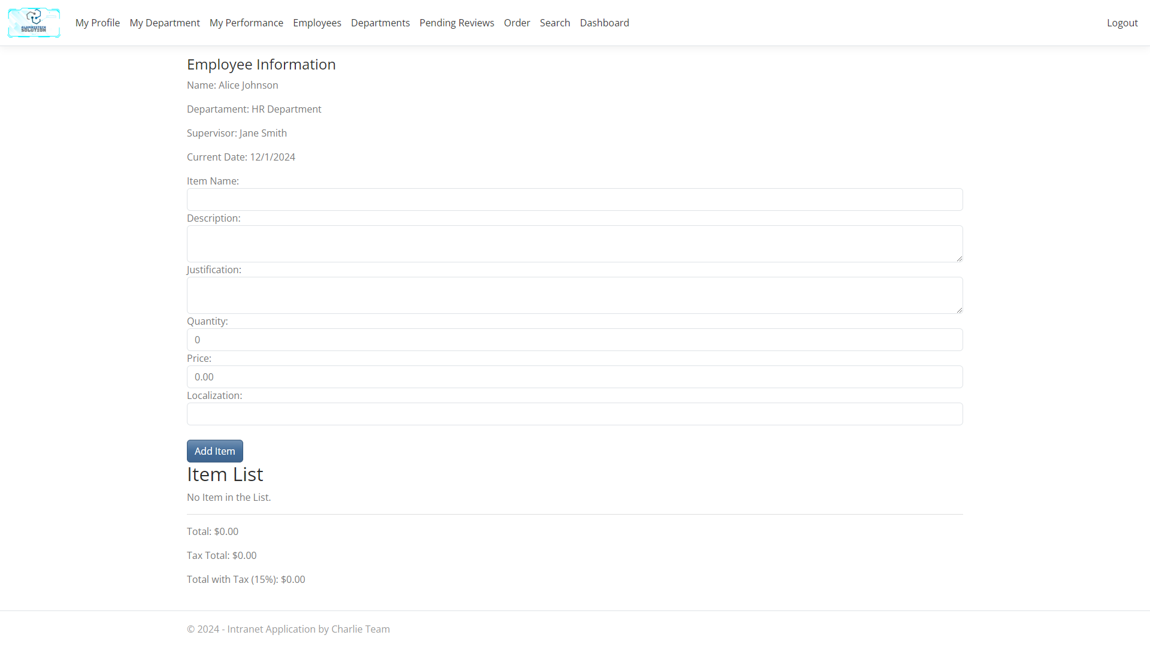The height and width of the screenshot is (647, 1150).
Task: Focus the Localization input box
Action: point(574,414)
